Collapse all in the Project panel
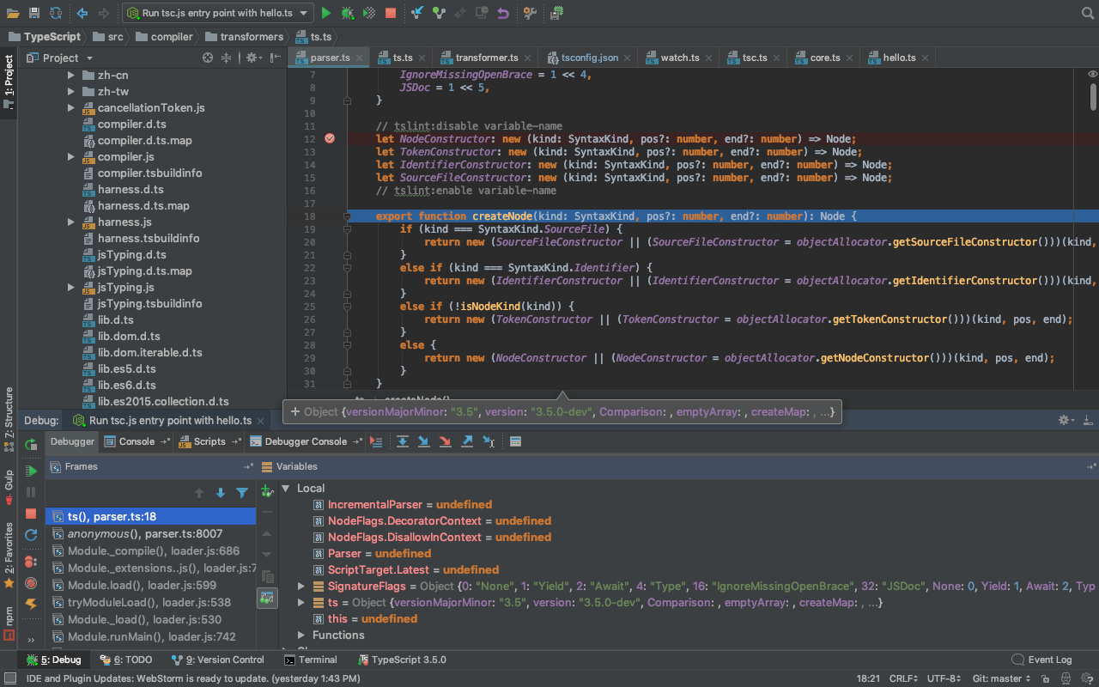1099x687 pixels. tap(227, 58)
